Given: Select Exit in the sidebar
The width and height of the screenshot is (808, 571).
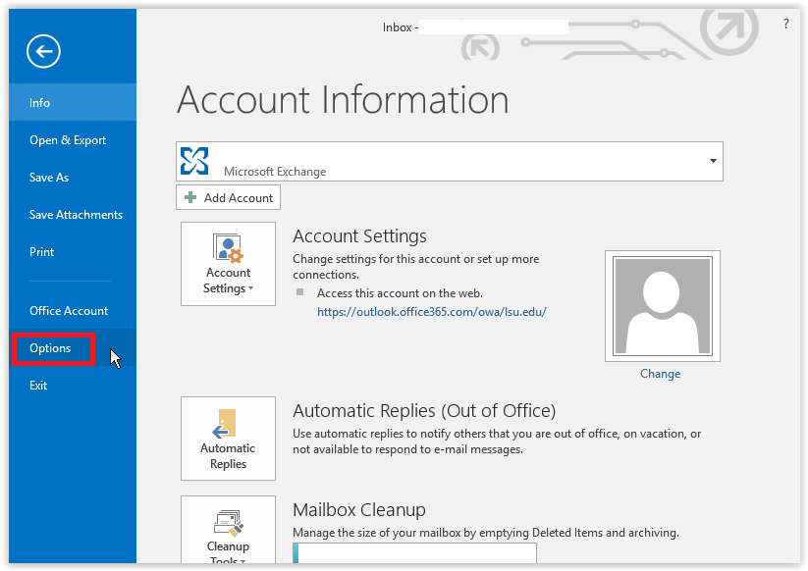Looking at the screenshot, I should point(72,386).
